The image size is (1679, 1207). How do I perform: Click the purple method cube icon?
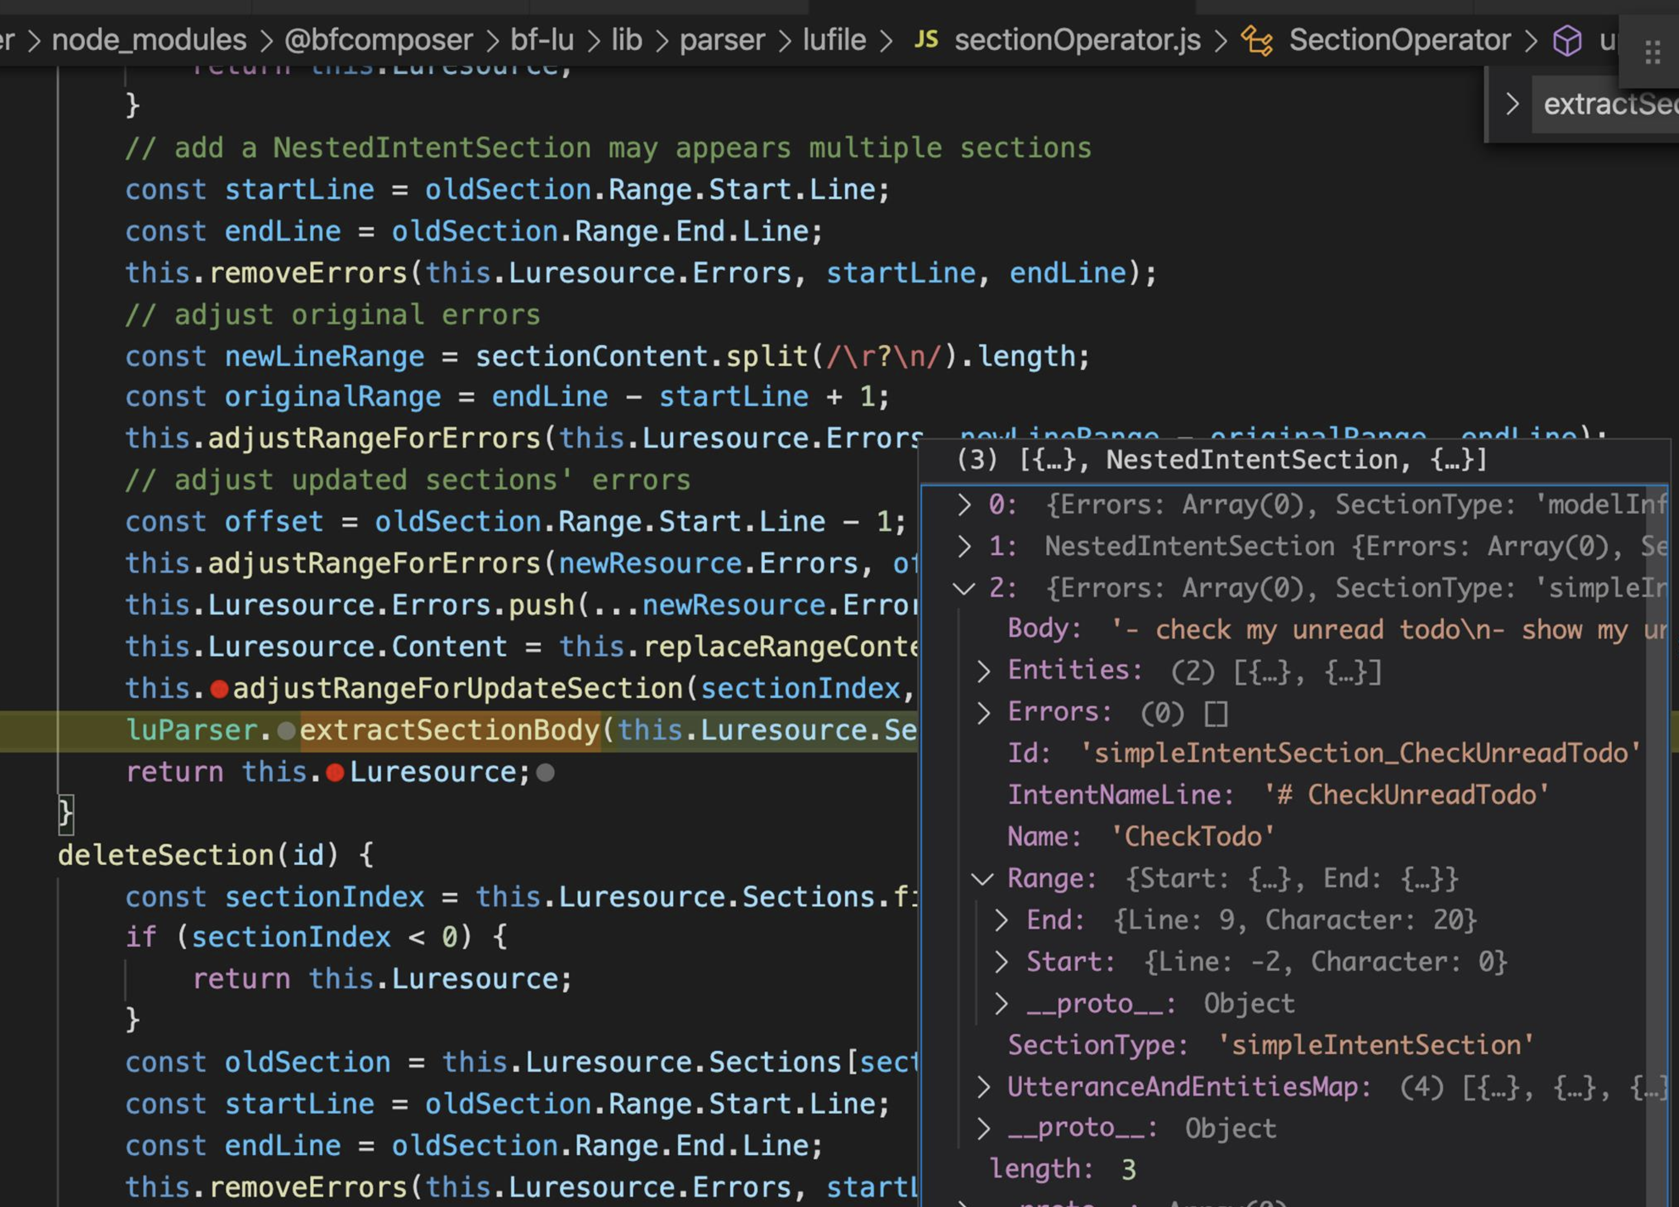coord(1567,41)
